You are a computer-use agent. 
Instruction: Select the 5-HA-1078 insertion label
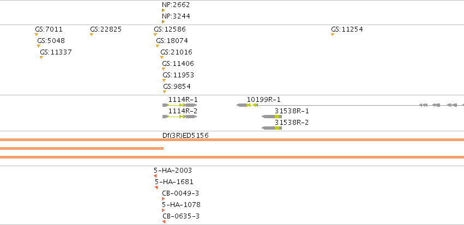(181, 205)
